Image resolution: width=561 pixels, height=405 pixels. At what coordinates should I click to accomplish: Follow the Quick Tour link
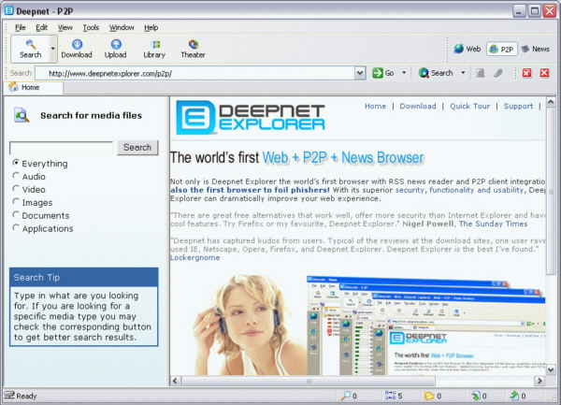(x=470, y=107)
